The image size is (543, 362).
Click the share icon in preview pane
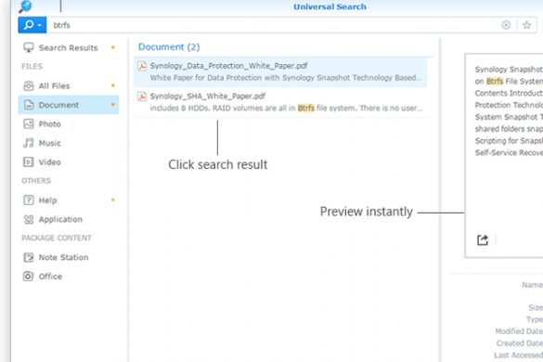483,239
